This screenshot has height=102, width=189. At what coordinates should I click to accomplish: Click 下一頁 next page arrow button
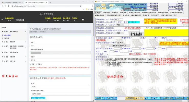tap(158, 98)
